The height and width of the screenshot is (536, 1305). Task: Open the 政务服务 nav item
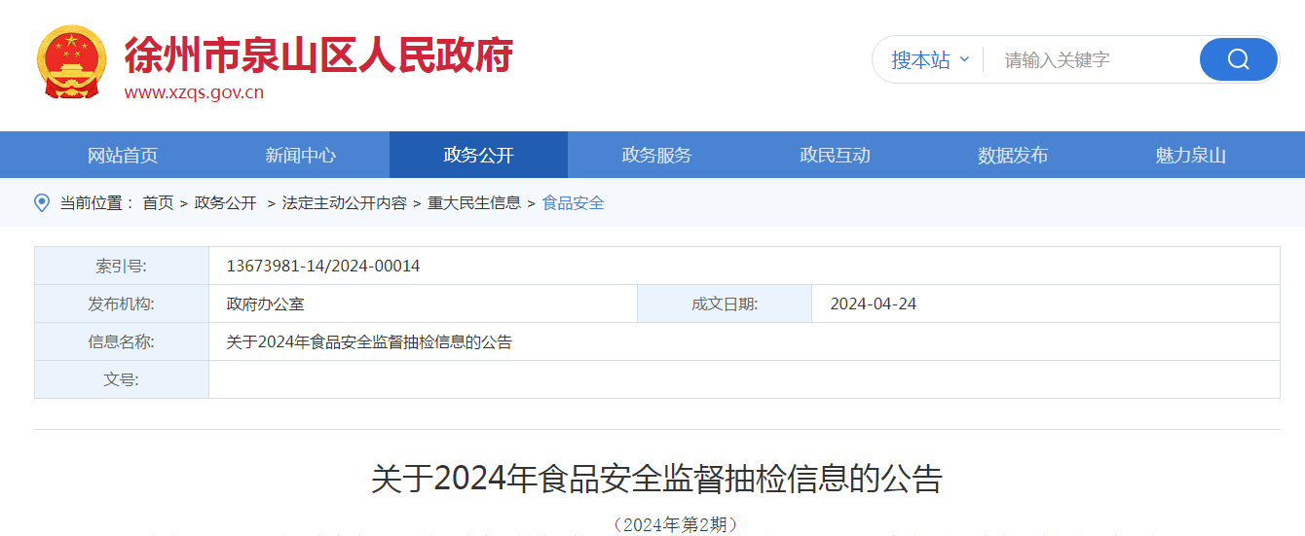click(656, 155)
